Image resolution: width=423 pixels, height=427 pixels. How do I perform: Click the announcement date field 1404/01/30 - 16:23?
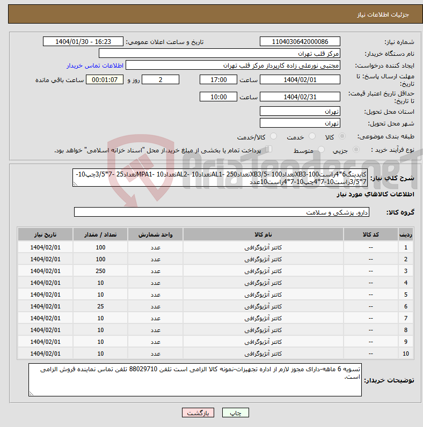[x=83, y=42]
